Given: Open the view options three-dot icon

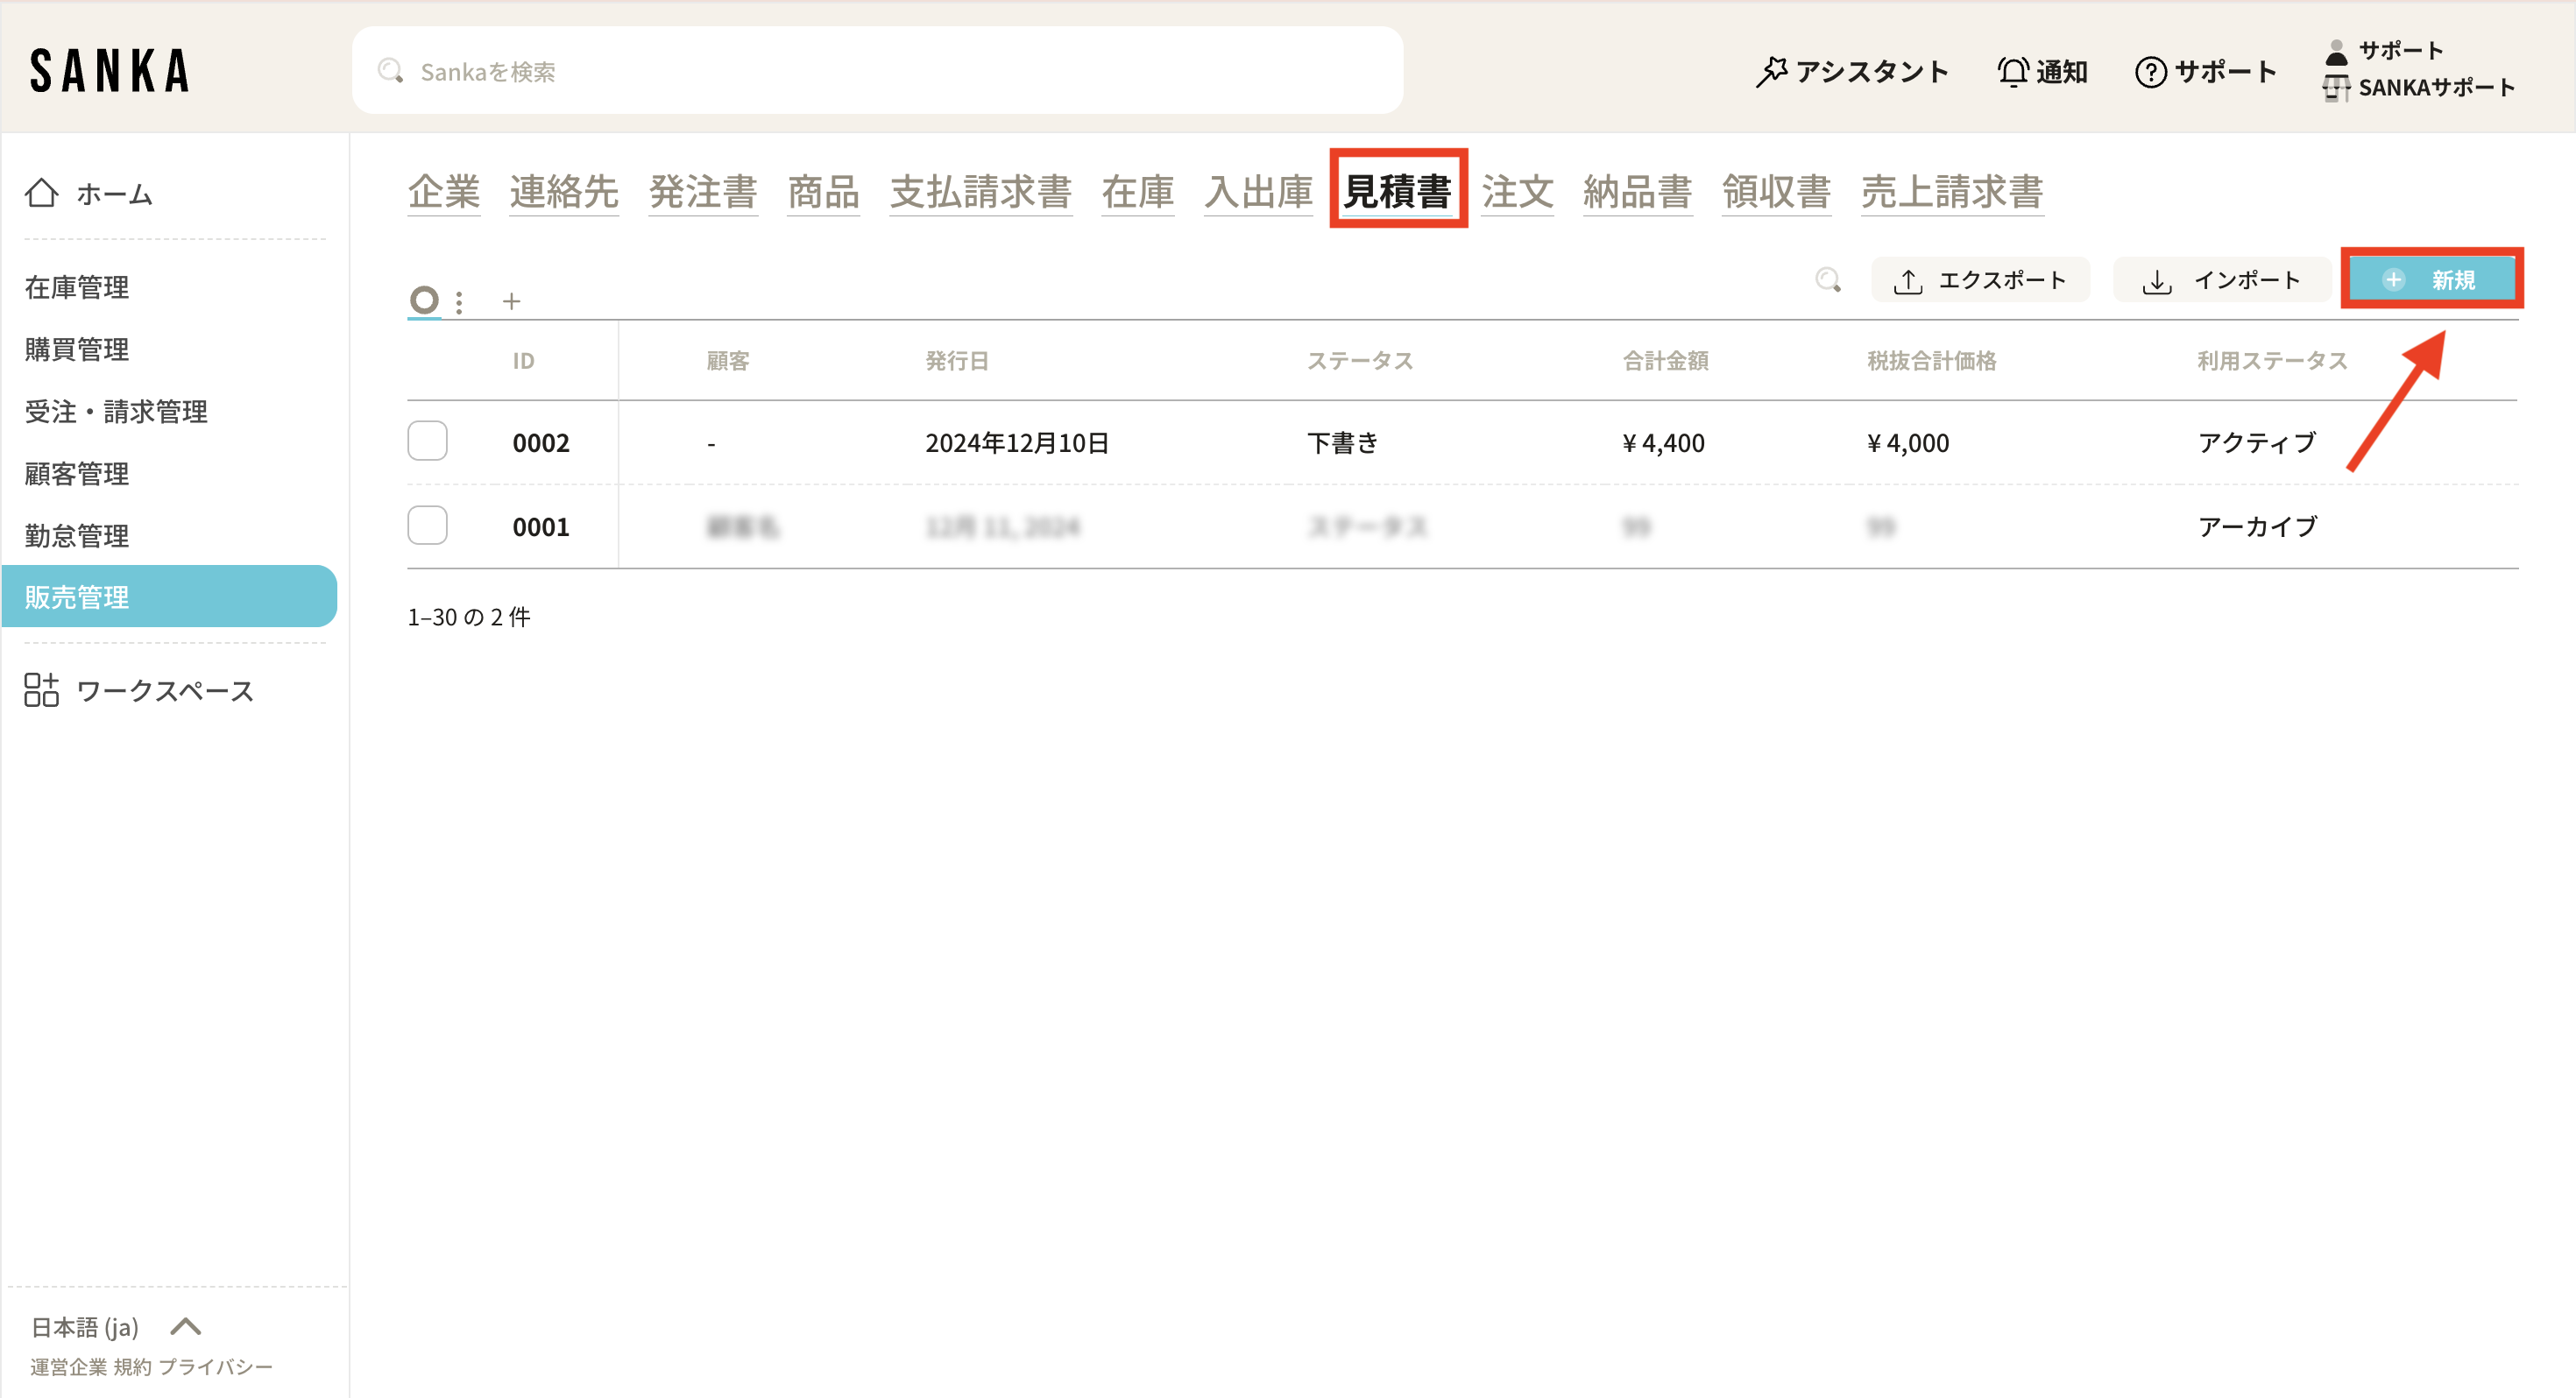Looking at the screenshot, I should tap(459, 302).
